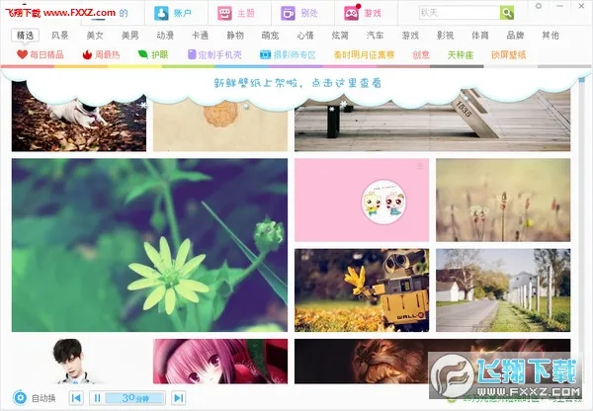
Task: Open the young man portrait wallpaper
Action: (79, 361)
